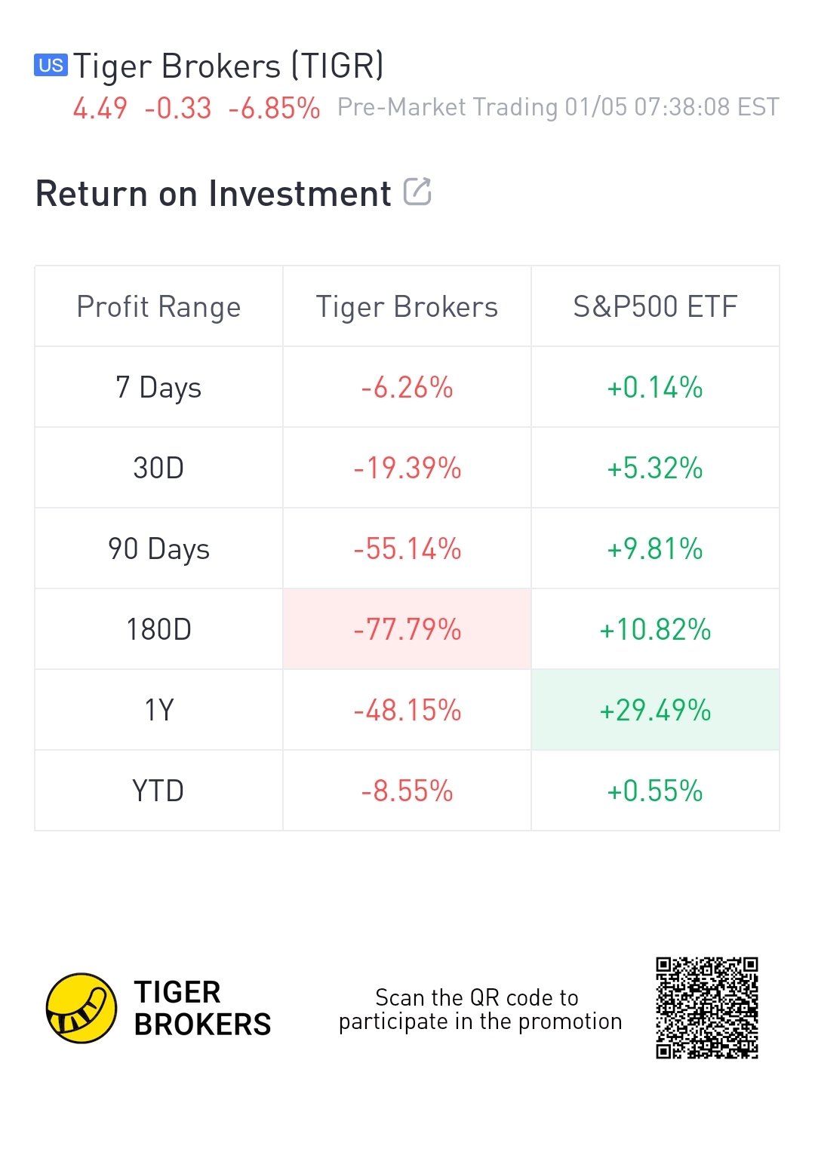Click the 30D row label
The width and height of the screenshot is (815, 1152).
158,468
